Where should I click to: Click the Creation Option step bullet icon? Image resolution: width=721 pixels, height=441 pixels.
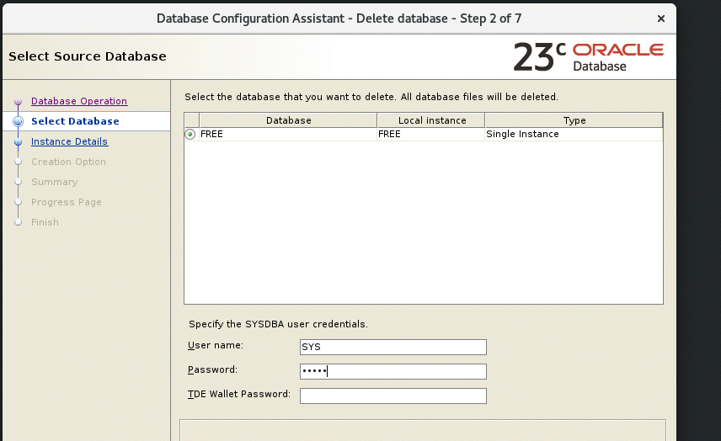(18, 162)
